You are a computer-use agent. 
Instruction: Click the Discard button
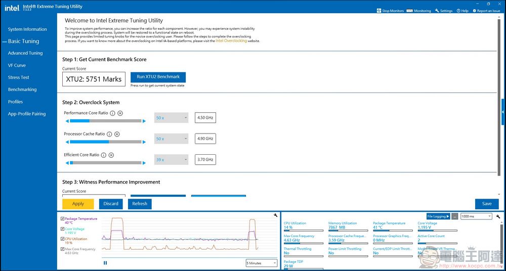111,204
